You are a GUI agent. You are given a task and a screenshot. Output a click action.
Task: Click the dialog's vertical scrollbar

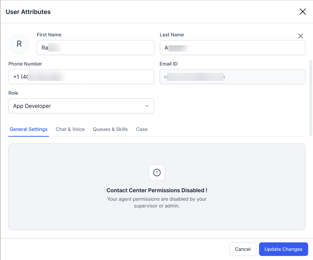click(x=311, y=97)
